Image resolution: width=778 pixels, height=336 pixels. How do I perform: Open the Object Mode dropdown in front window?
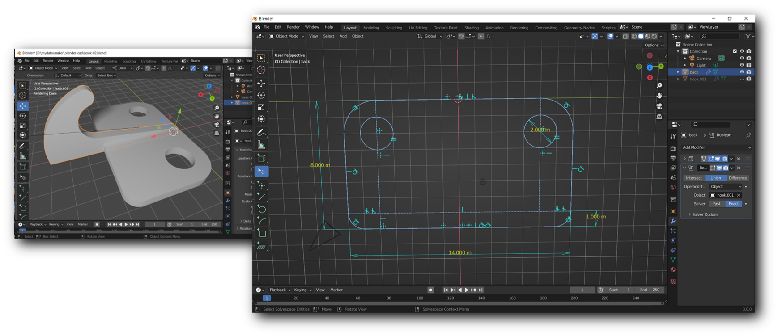[287, 36]
